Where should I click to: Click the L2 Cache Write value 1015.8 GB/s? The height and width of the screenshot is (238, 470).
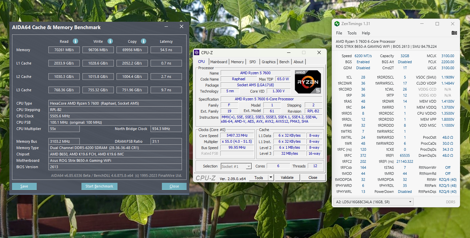tap(98, 77)
